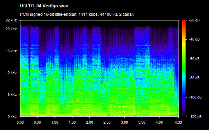Click the red top of the color scale
Viewport: 209px width, 130px height.
184,21
